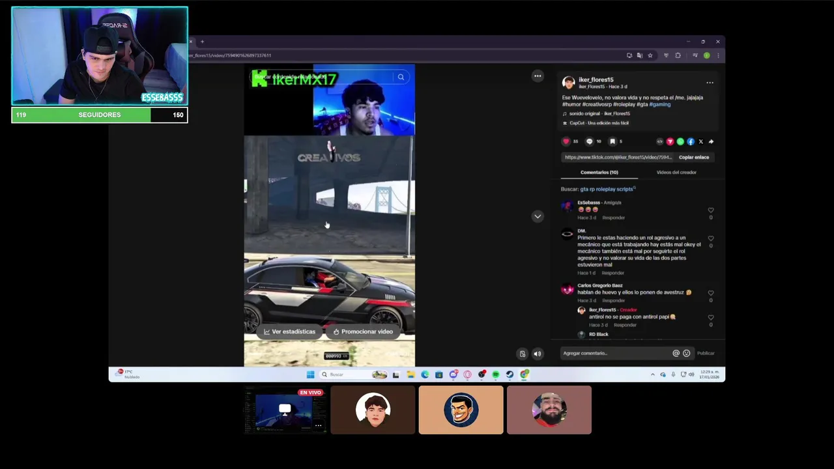834x469 pixels.
Task: Select the participant with cartoon face avatar
Action: click(461, 410)
